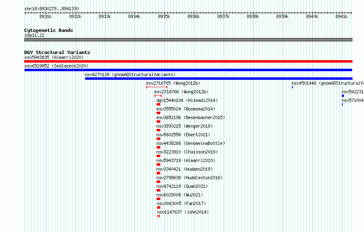364x232 pixels.
Task: Click small red glyph under nsv1147637
Action: [159, 216]
